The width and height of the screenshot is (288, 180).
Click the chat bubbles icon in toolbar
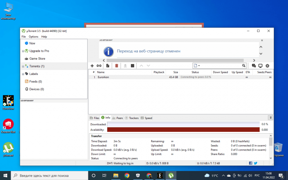click(254, 66)
